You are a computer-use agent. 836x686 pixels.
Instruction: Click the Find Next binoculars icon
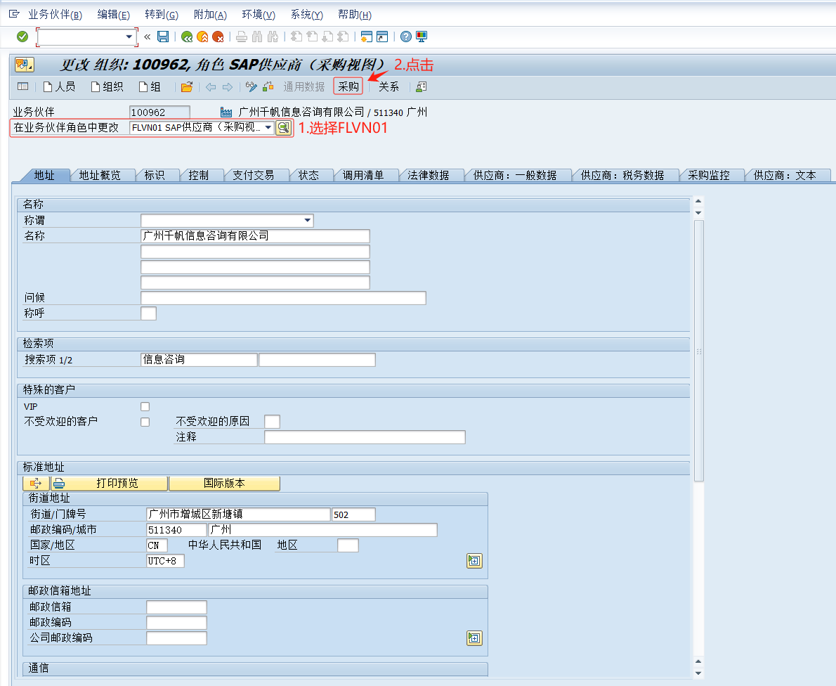(273, 37)
